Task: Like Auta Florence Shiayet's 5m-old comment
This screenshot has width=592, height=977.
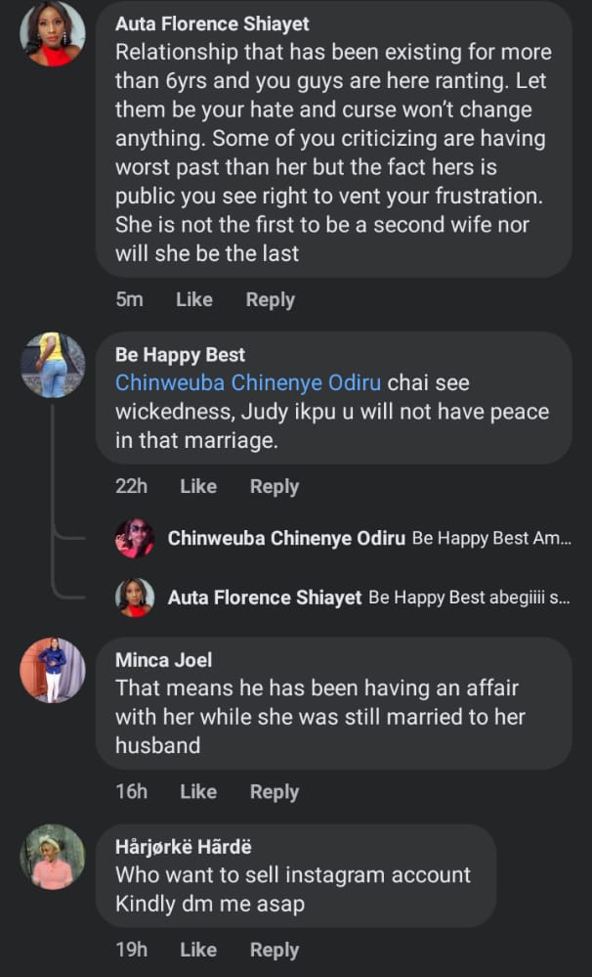Action: pyautogui.click(x=193, y=300)
